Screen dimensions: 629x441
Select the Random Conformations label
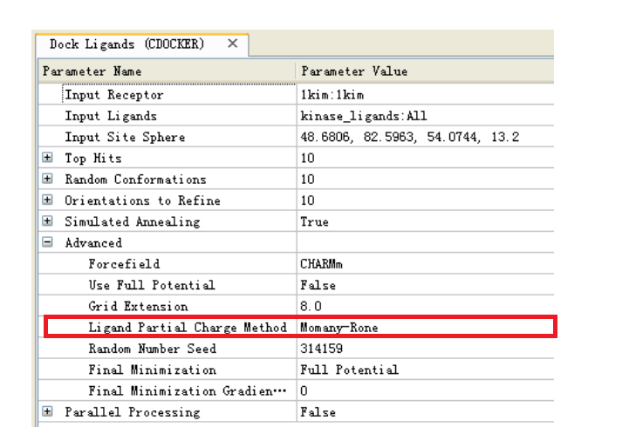tap(135, 180)
